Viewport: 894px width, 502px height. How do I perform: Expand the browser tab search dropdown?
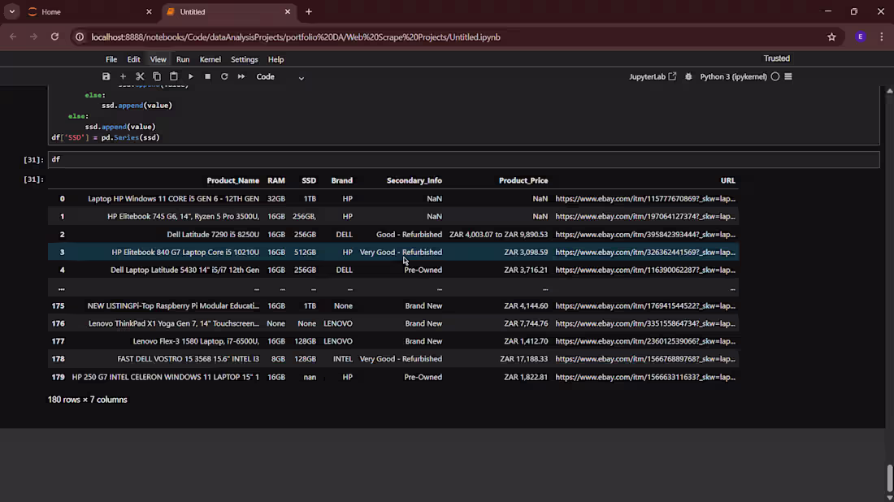coord(12,12)
